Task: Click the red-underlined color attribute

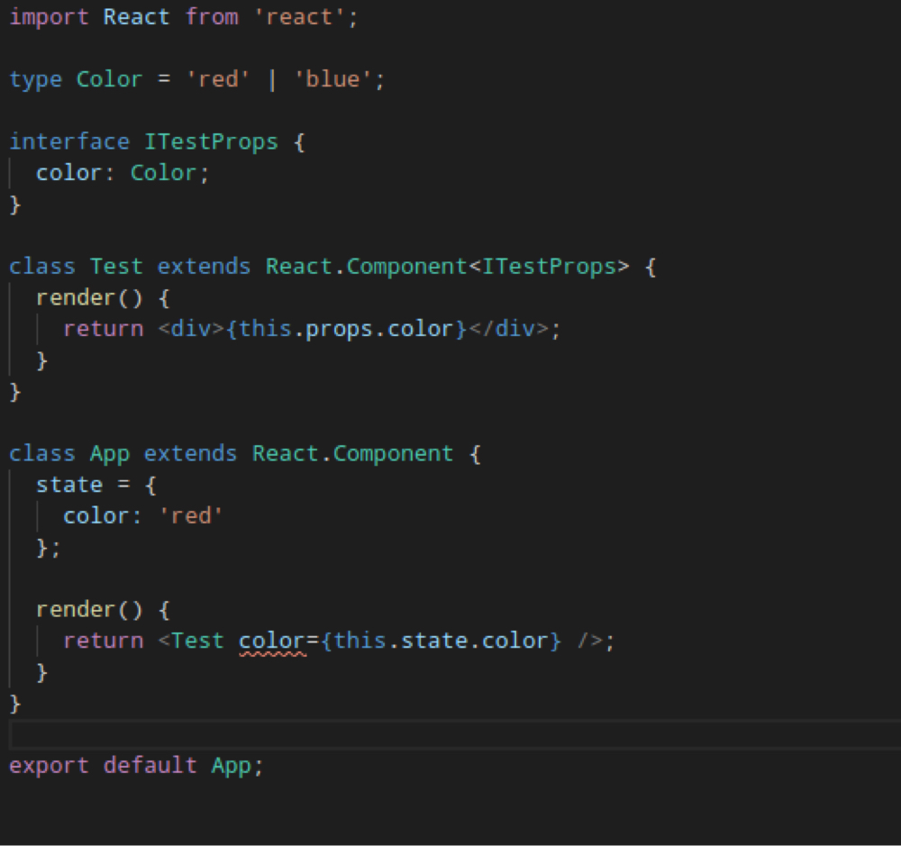Action: point(273,641)
